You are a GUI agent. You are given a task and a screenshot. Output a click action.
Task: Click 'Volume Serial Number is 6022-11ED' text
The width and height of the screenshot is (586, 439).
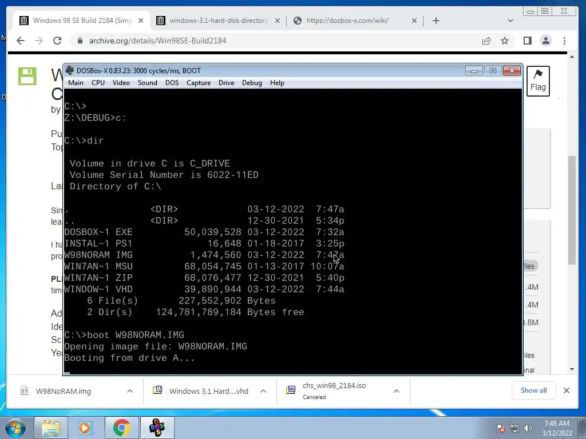point(164,175)
